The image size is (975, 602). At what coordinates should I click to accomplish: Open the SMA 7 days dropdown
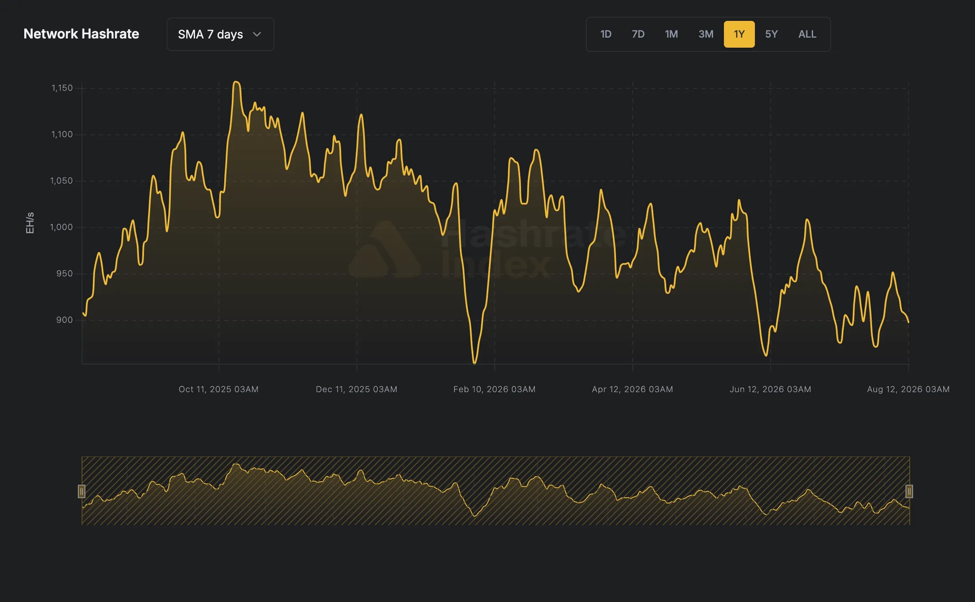tap(220, 34)
